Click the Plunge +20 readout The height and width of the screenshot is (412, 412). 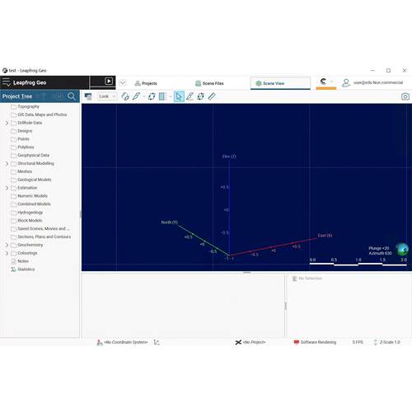coord(379,248)
